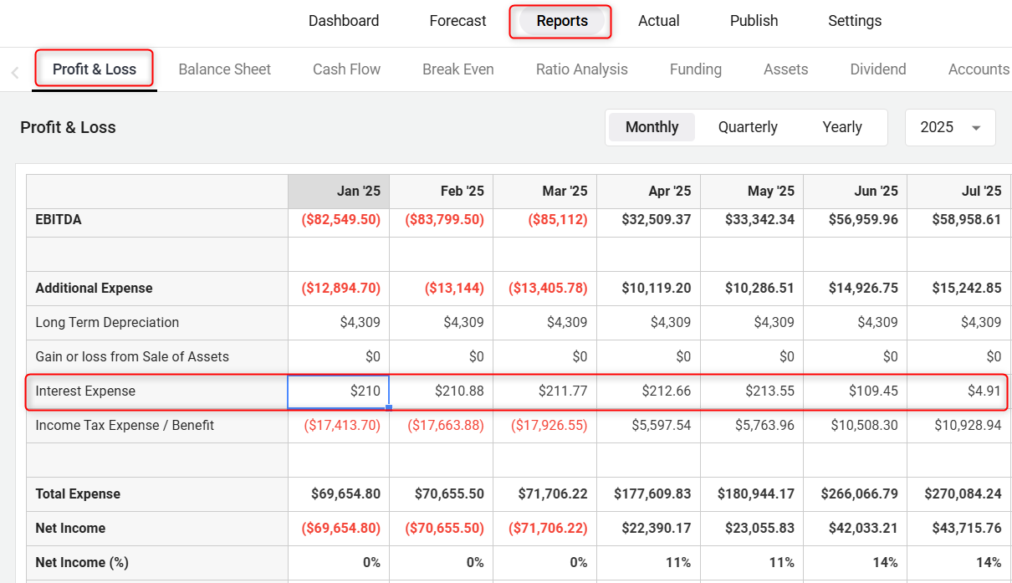This screenshot has height=583, width=1012.
Task: Open the Dashboard menu
Action: (x=343, y=21)
